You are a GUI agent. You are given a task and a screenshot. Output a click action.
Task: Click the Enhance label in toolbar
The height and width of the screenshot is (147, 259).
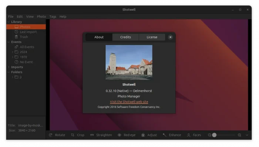(175, 135)
